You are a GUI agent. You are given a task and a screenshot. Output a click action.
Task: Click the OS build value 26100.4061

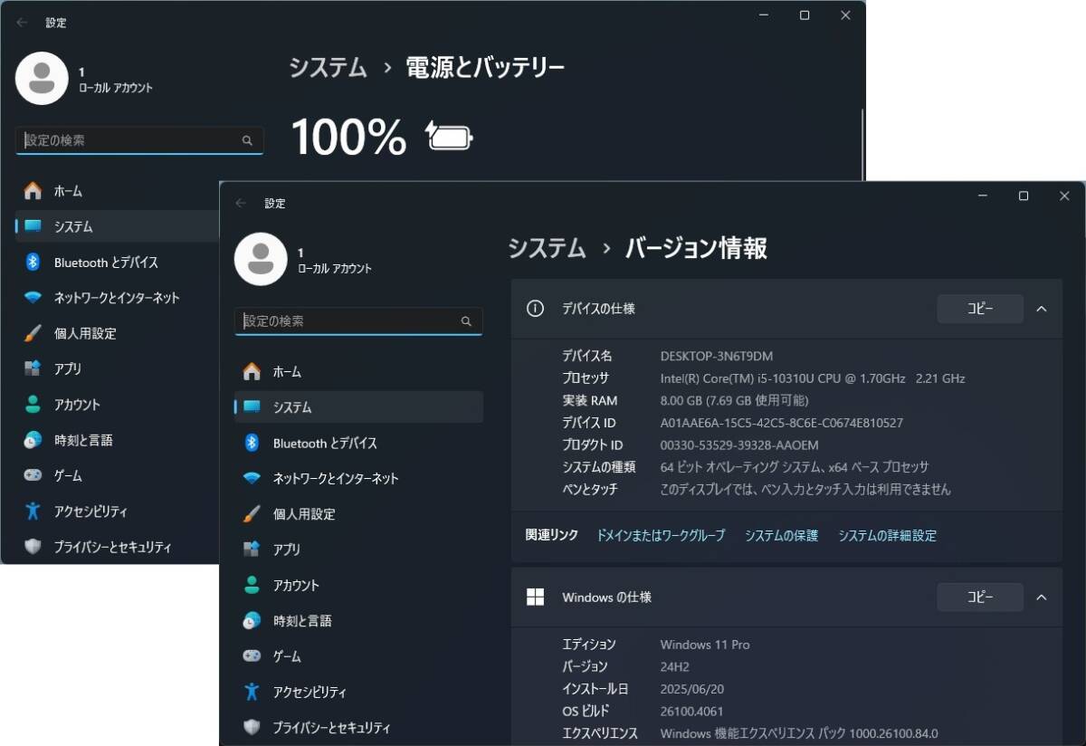click(692, 712)
